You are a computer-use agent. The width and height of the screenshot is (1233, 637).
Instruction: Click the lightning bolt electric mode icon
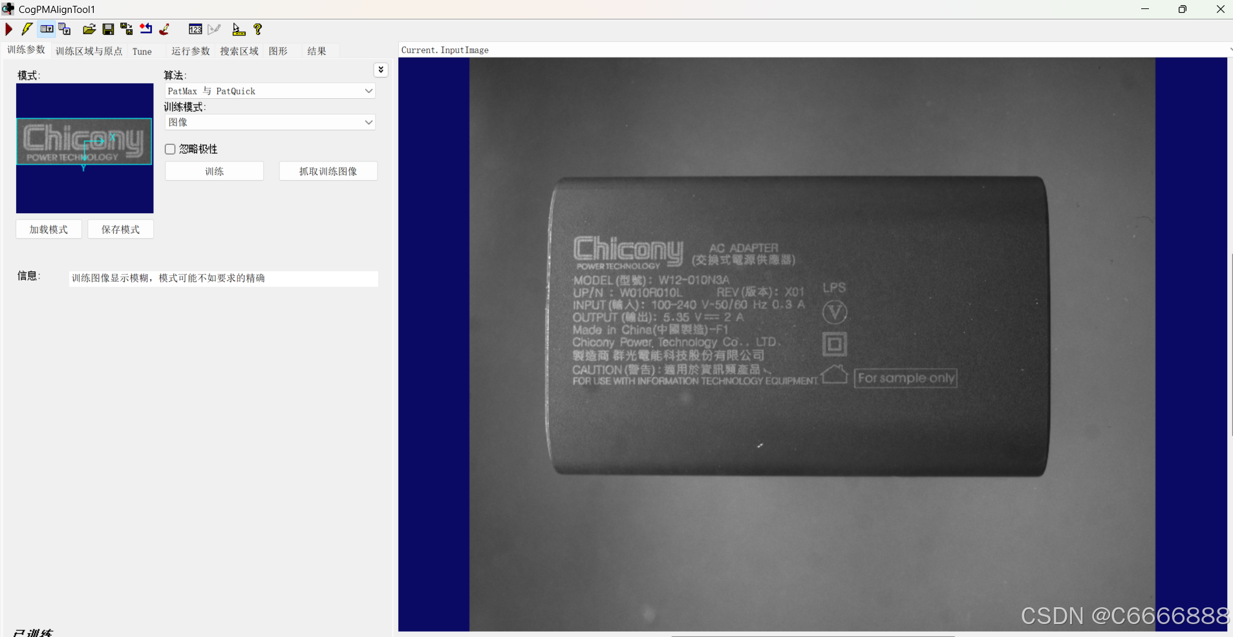27,29
